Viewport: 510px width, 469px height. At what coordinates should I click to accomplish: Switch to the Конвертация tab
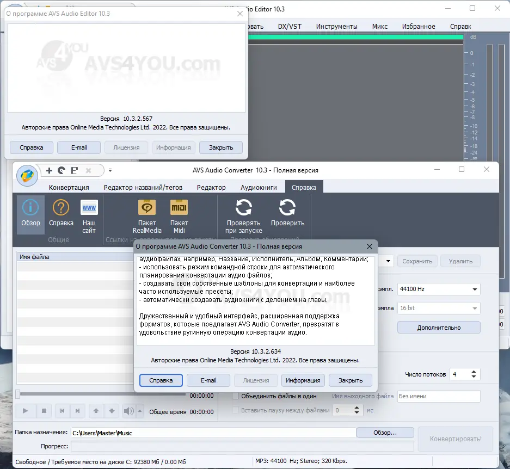(69, 187)
